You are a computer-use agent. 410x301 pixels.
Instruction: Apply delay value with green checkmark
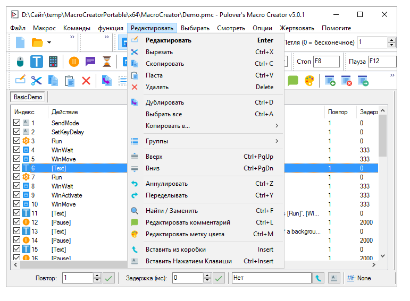pyautogui.click(x=219, y=278)
